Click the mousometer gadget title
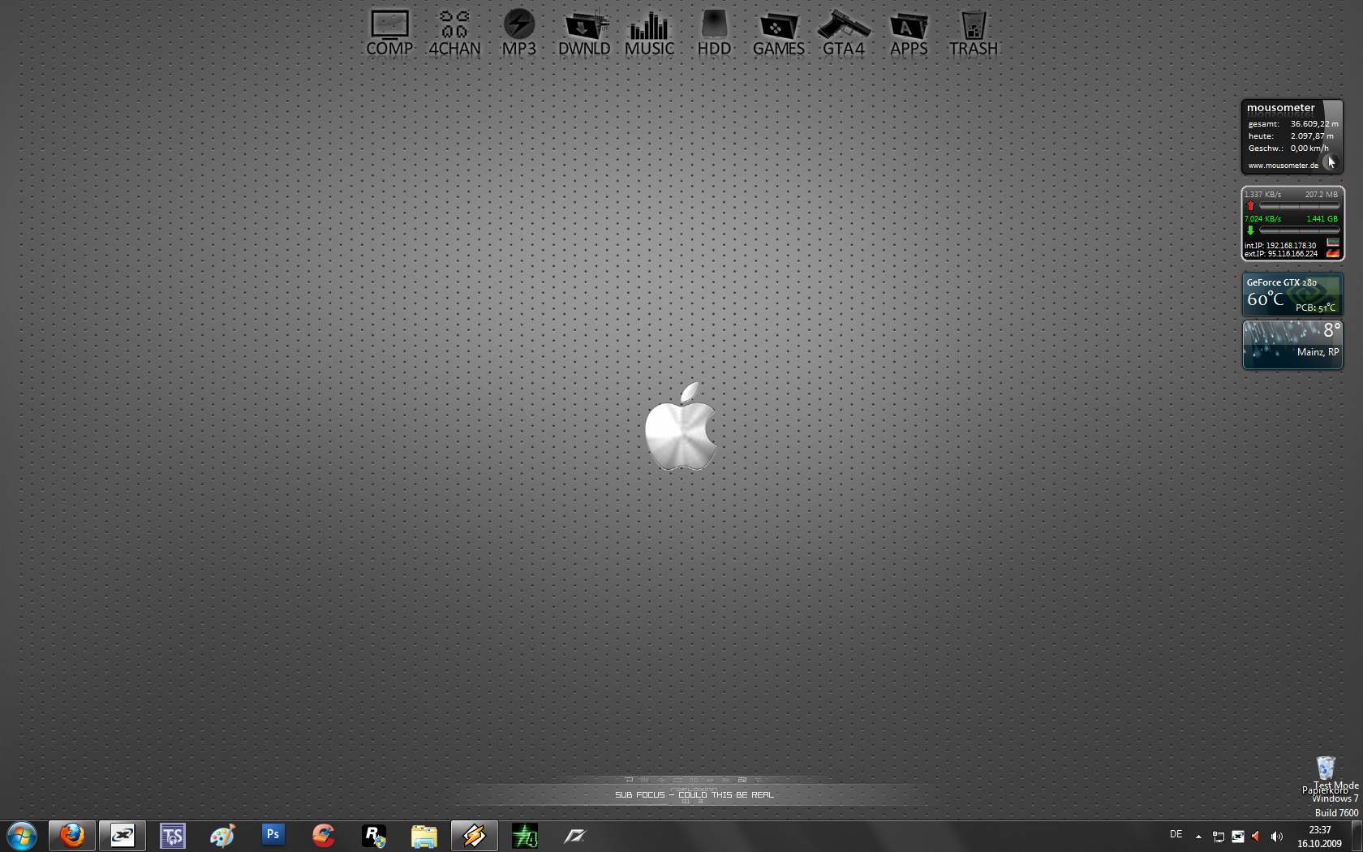Image resolution: width=1363 pixels, height=852 pixels. click(1280, 108)
